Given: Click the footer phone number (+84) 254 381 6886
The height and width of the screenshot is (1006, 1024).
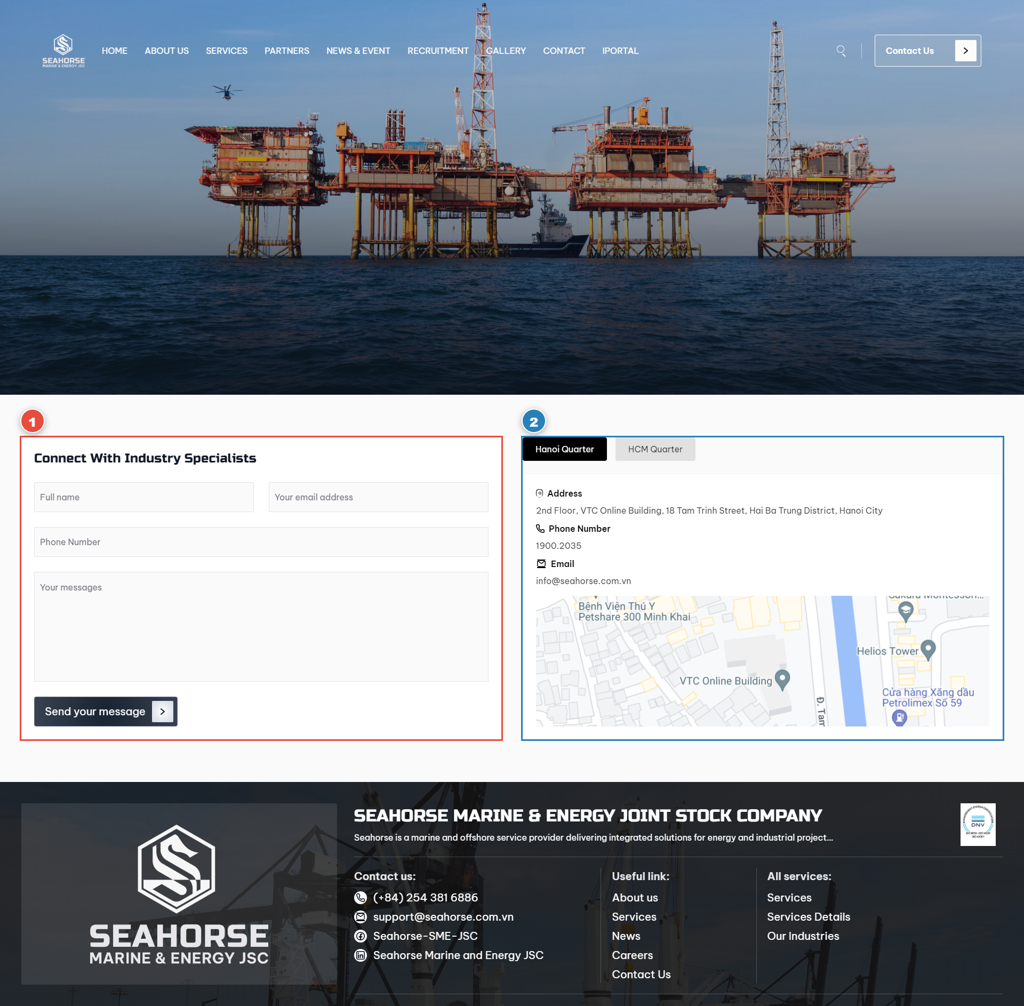Looking at the screenshot, I should pos(426,898).
